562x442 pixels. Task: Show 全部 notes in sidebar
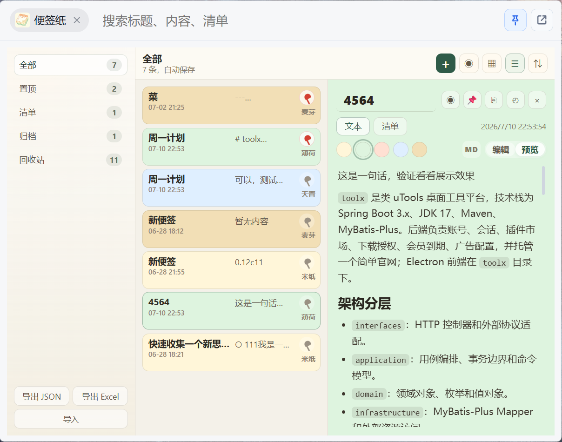click(71, 65)
